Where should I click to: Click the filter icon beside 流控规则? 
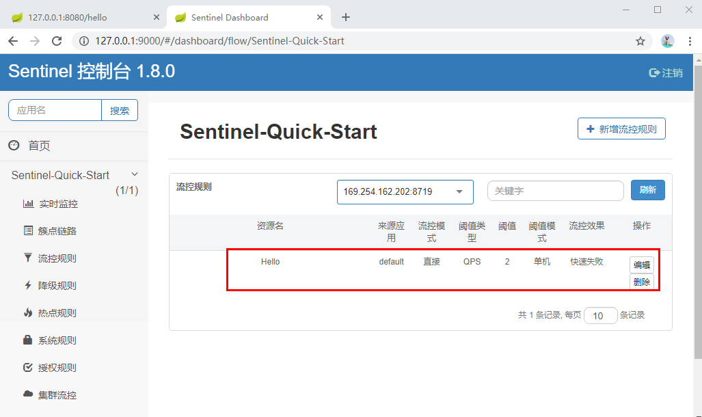click(28, 258)
